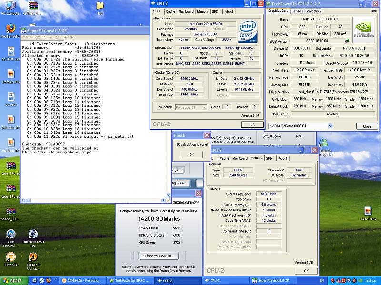Switch to TechPowerUp GPU-Z taskbar button
Viewport: 381px width, 285px height.
[x=130, y=281]
